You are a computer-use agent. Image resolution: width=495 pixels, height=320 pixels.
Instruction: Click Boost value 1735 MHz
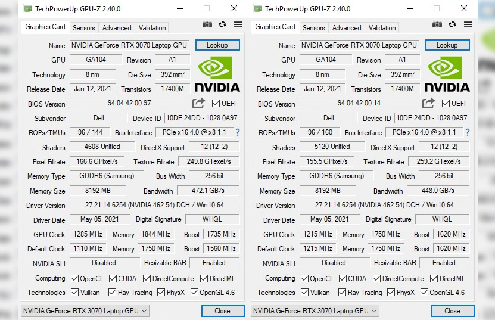point(221,234)
